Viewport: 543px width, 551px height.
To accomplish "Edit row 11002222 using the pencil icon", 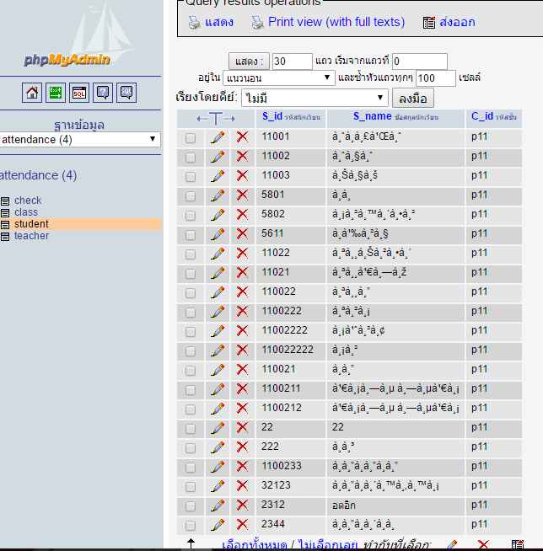I will 218,330.
